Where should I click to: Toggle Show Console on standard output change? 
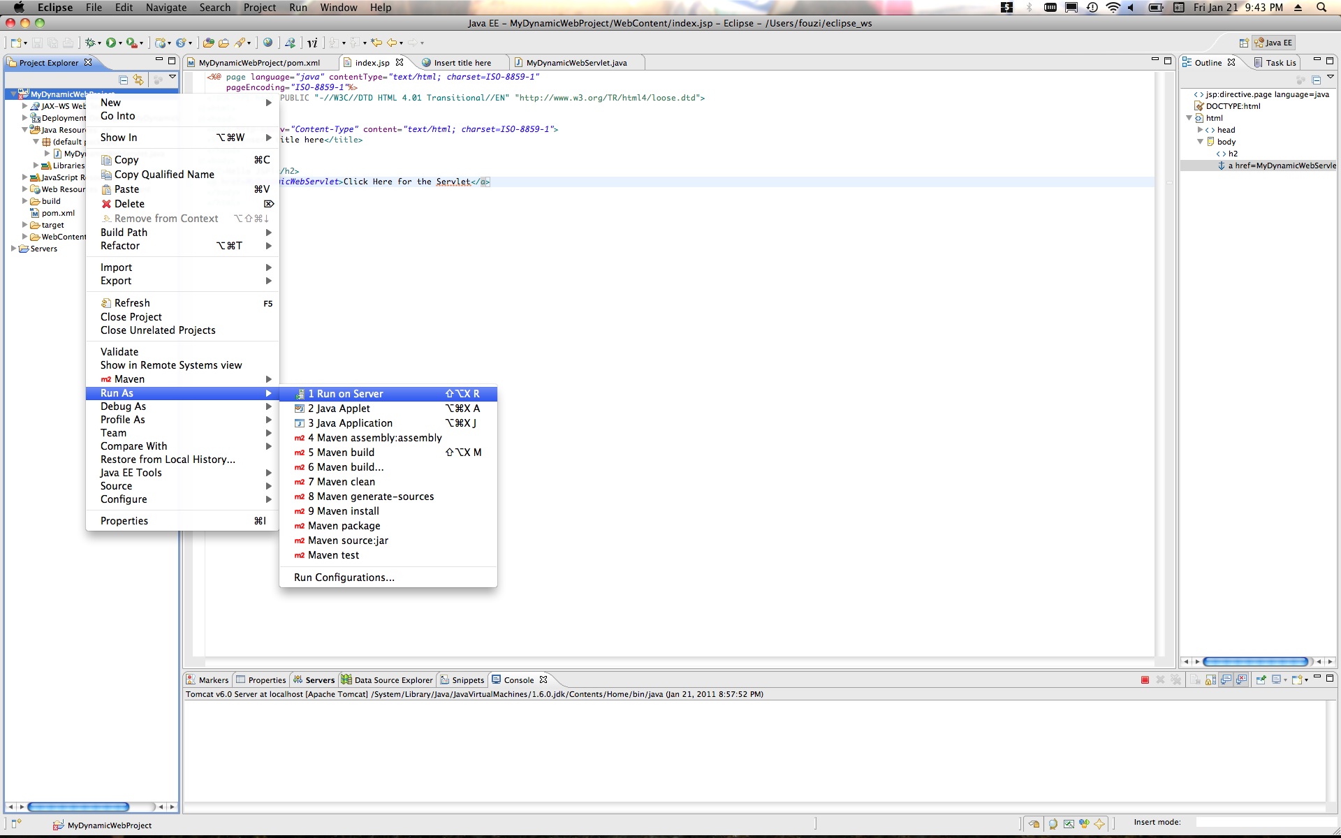point(1226,679)
